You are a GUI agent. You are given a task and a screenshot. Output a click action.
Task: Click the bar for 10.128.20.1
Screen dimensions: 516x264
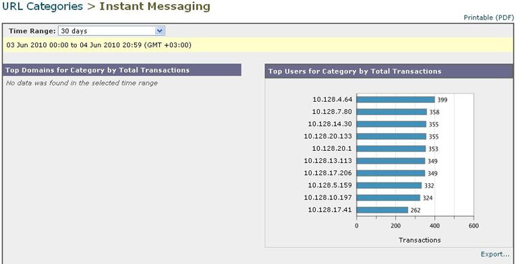coord(391,149)
